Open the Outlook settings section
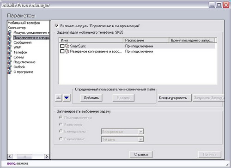This screenshot has height=168, width=231. (19, 67)
